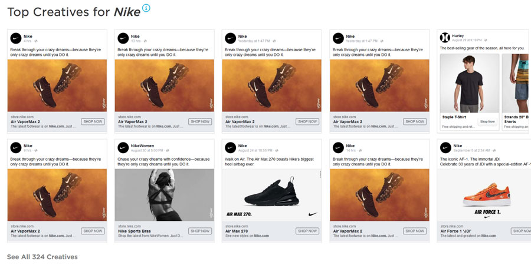Click Nike avatar on the 13 hrs post
Image resolution: width=531 pixels, height=265 pixels.
click(123, 38)
